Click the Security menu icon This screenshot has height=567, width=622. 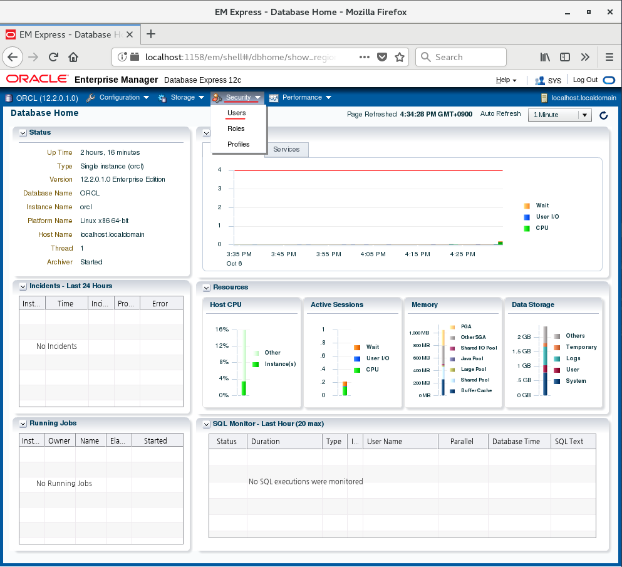coord(217,98)
